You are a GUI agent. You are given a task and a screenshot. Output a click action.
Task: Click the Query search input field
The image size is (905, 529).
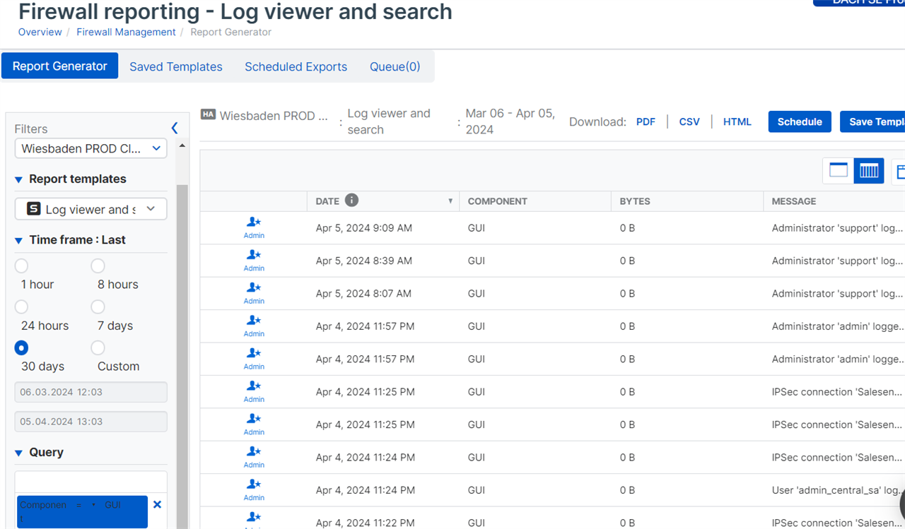pyautogui.click(x=91, y=482)
